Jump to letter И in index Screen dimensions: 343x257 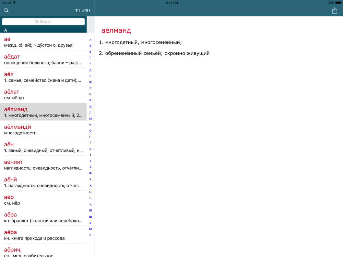tap(90, 94)
